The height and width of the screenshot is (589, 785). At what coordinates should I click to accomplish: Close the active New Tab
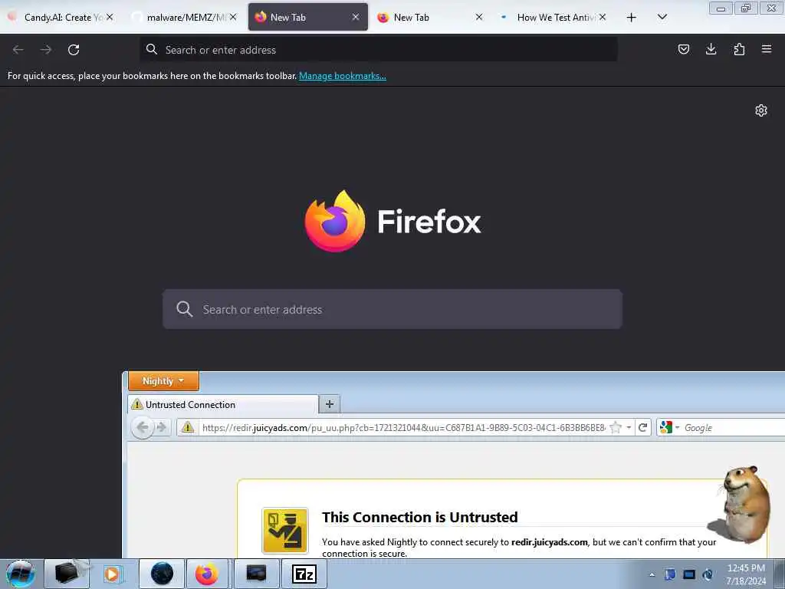point(356,17)
